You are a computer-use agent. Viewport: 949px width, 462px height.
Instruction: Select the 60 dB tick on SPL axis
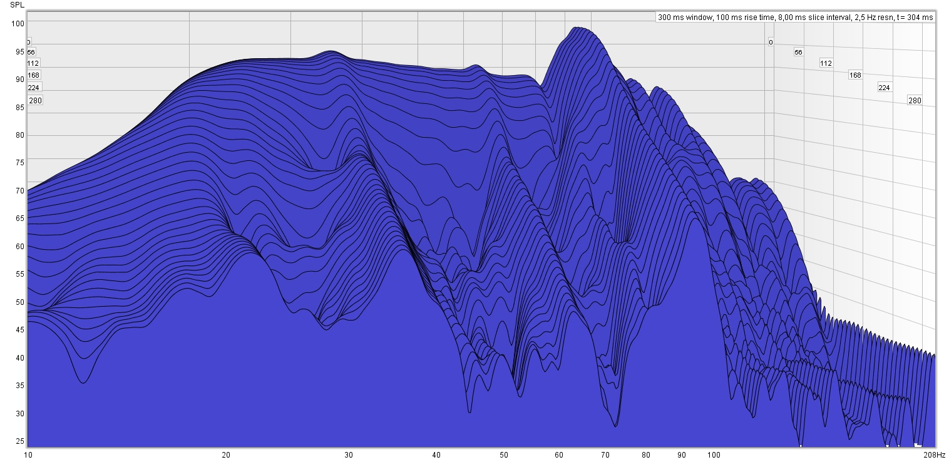[19, 247]
